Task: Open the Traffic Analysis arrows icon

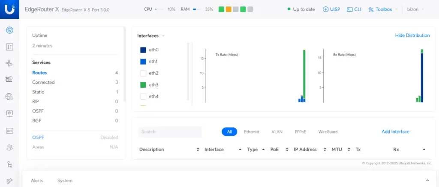Action: [x=9, y=47]
